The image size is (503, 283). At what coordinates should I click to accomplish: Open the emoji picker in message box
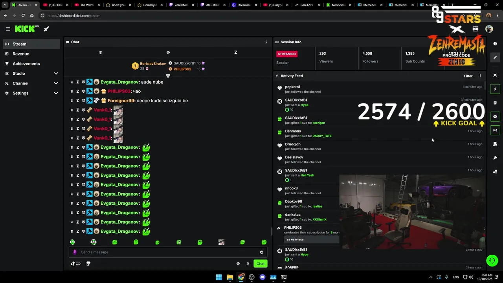(262, 252)
